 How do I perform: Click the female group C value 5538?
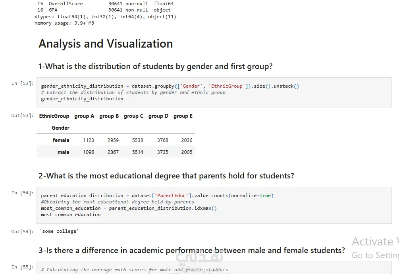(x=138, y=140)
